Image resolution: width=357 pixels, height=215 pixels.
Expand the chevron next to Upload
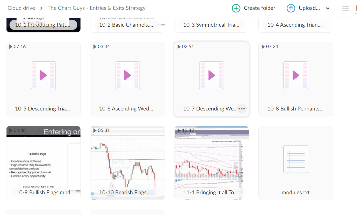point(327,8)
